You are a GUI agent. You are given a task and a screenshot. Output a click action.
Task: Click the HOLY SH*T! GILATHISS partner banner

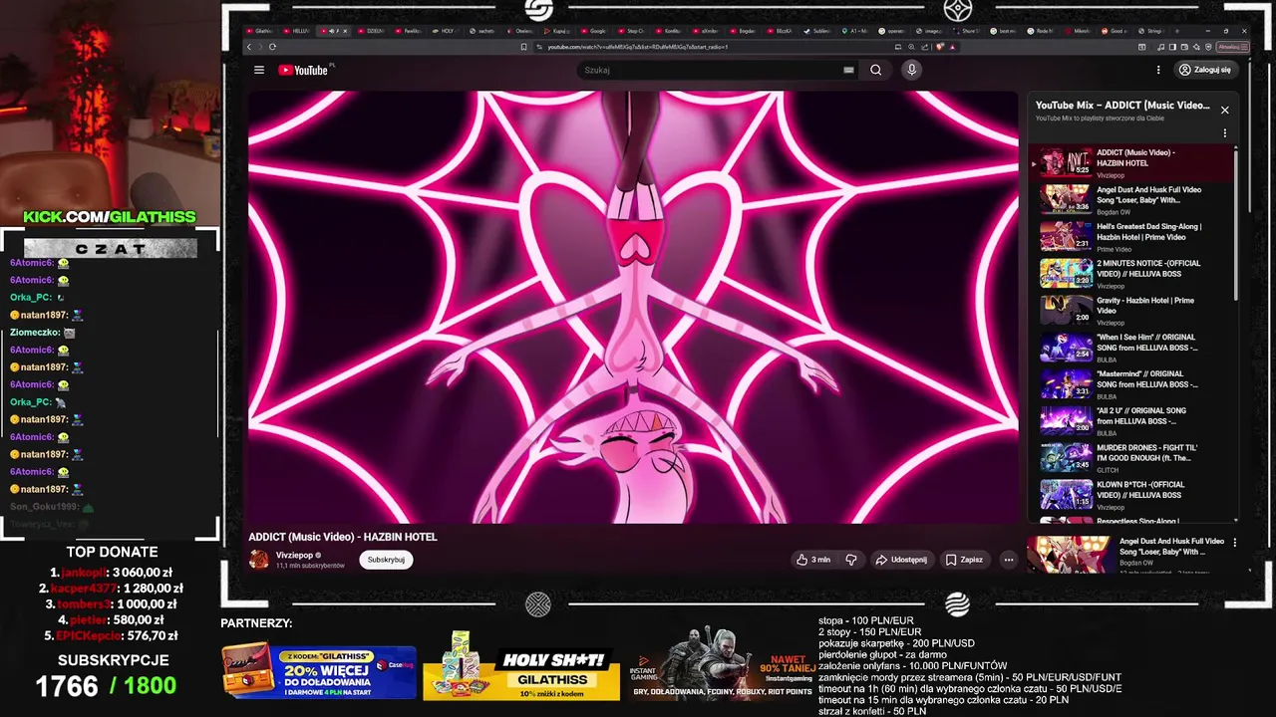[521, 667]
